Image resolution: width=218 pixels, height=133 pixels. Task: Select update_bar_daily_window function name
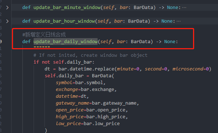coord(65,42)
